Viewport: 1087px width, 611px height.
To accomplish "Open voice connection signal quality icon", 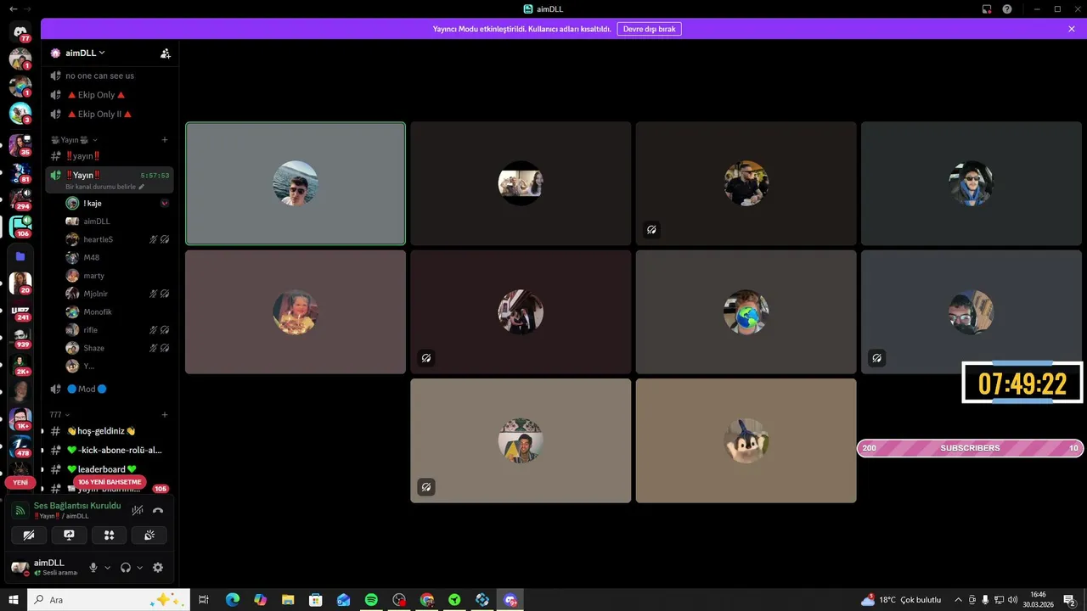I will [x=20, y=510].
